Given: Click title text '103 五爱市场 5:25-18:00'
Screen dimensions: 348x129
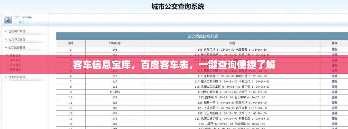Looking at the screenshot, I should (x=216, y=50).
